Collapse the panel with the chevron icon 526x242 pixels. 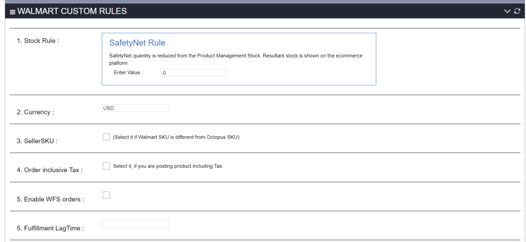pyautogui.click(x=507, y=11)
